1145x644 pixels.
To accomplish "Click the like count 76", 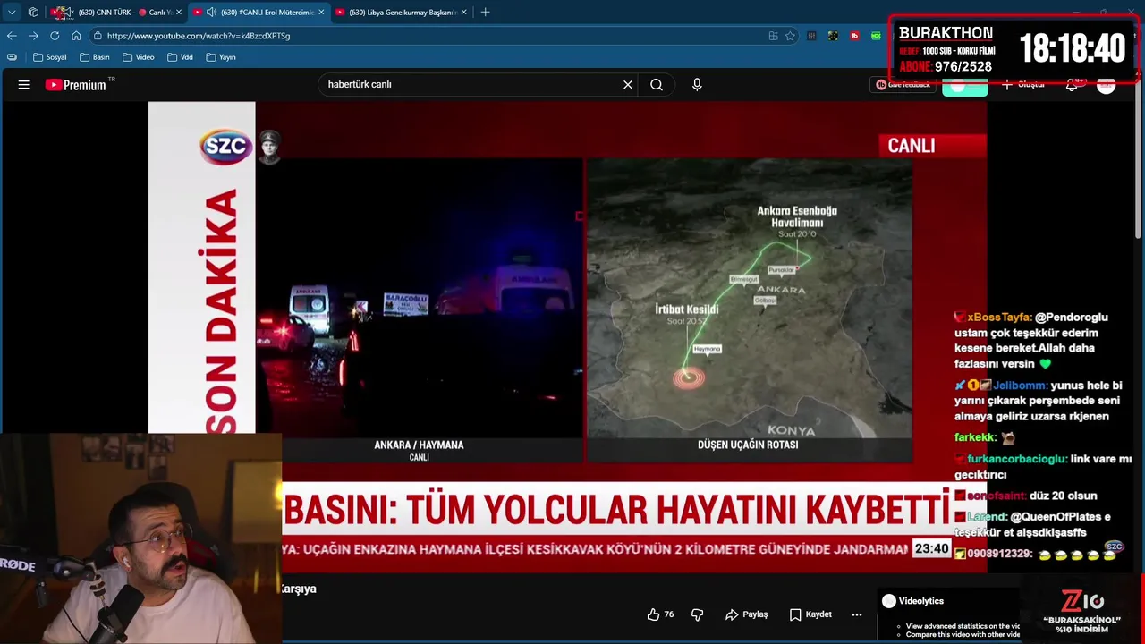I will point(669,614).
